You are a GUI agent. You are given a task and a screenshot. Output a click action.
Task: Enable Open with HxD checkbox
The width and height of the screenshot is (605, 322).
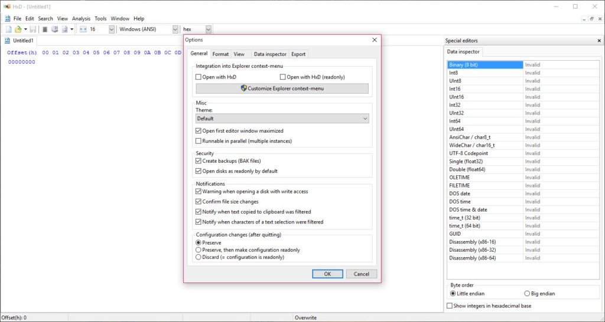coord(199,77)
